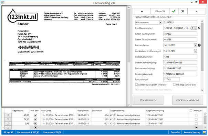Open the Kvk-nummer dropdown
The height and width of the screenshot is (136, 208).
click(x=160, y=22)
